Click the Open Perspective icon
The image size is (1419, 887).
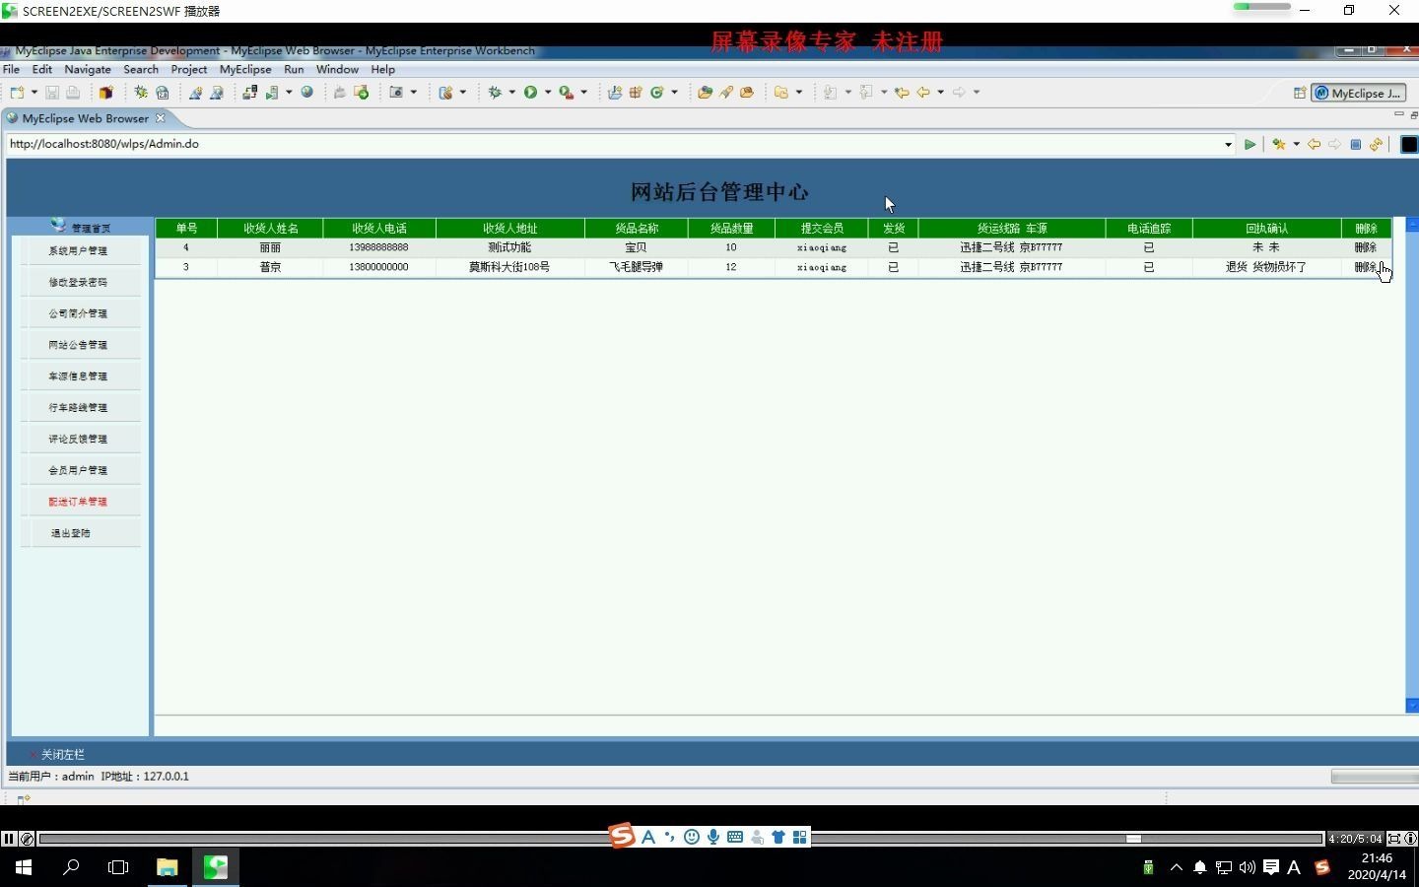[1299, 93]
